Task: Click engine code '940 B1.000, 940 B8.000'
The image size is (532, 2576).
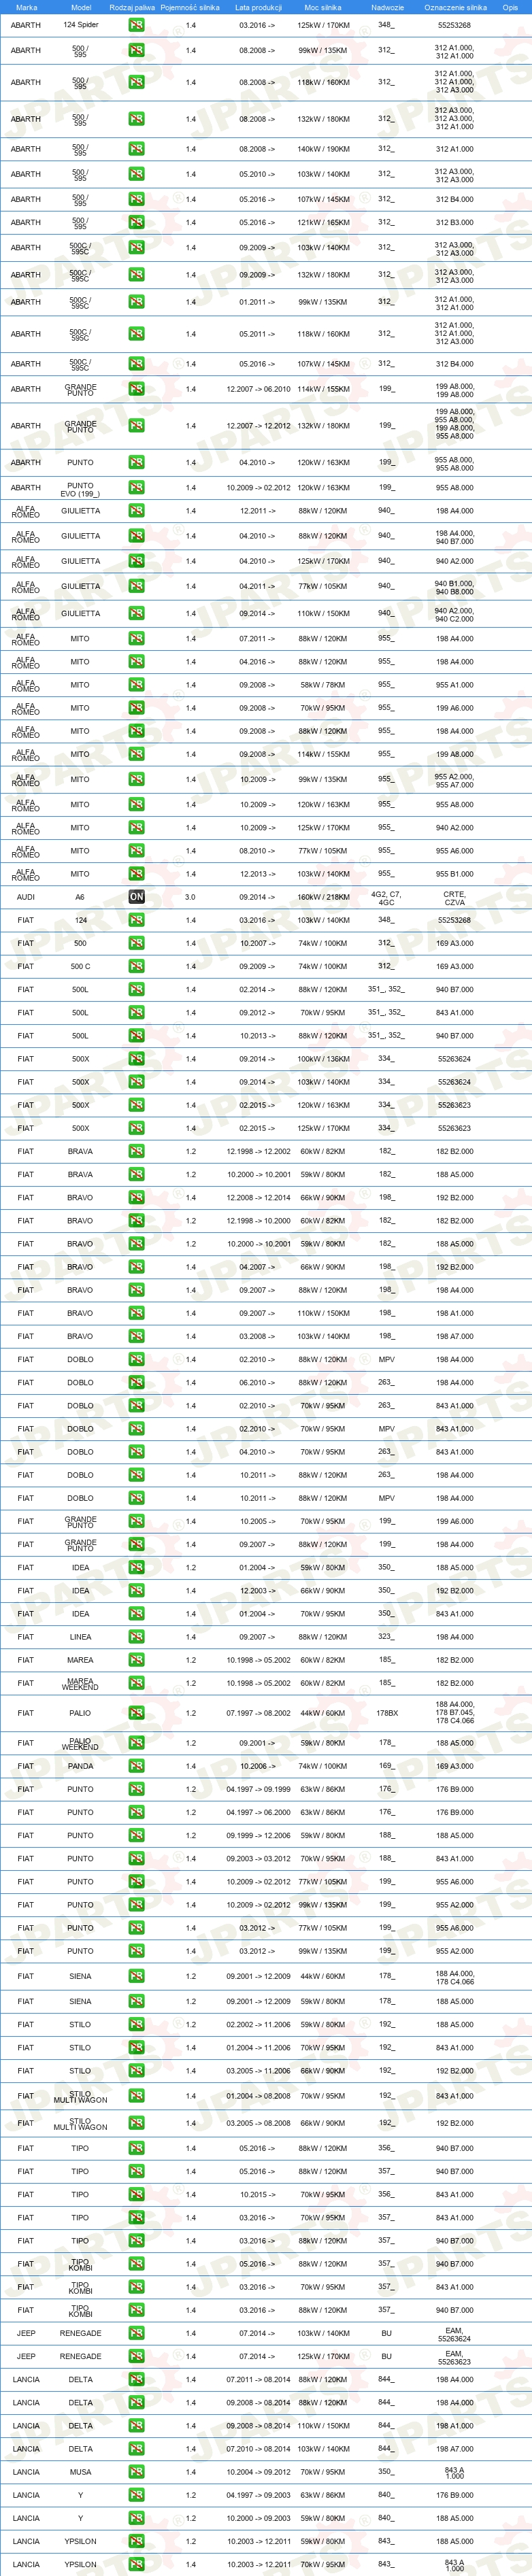Action: 454,587
